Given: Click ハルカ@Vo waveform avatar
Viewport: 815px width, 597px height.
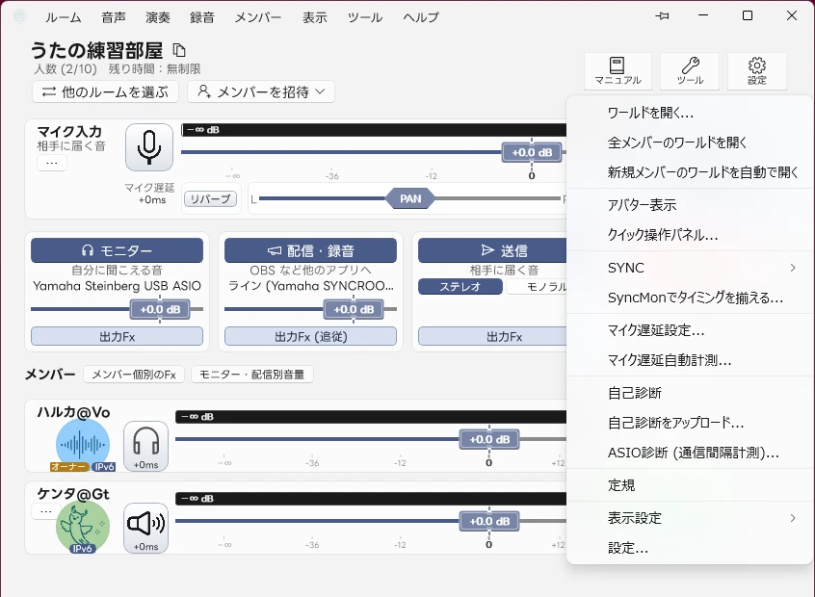Looking at the screenshot, I should [x=82, y=445].
